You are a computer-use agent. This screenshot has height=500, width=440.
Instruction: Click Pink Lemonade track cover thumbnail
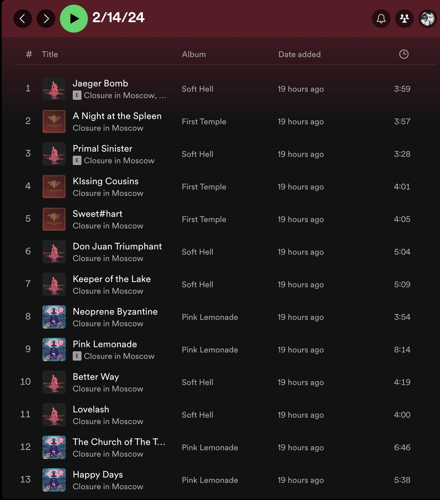(x=54, y=350)
